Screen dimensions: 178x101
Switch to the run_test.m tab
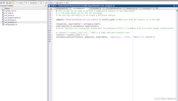[x=147, y=9]
